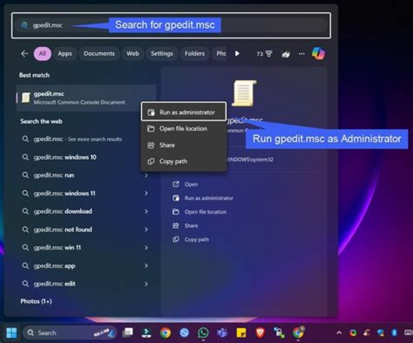Show hidden system tray icons
413x343 pixels.
click(x=339, y=333)
